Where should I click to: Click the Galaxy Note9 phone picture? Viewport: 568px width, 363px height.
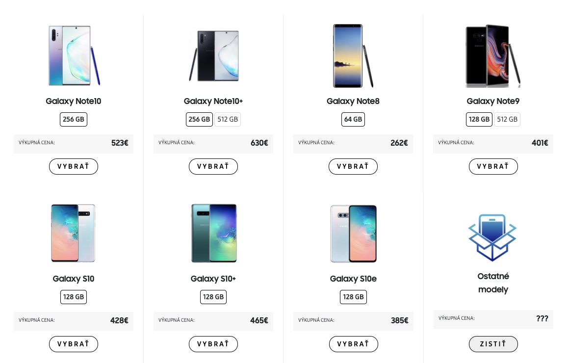tap(492, 56)
